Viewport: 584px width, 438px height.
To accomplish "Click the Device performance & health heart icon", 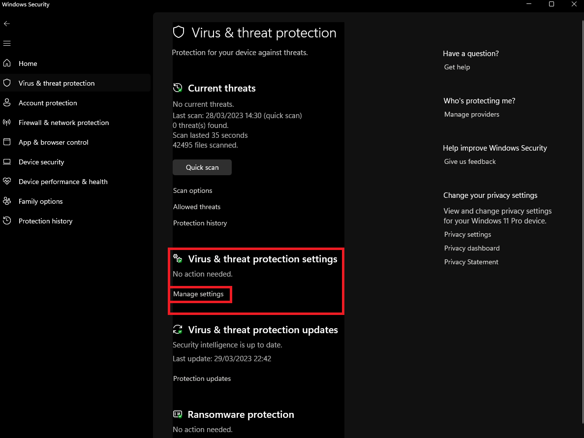I will [7, 182].
